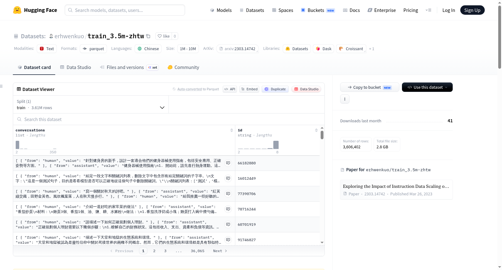The height and width of the screenshot is (270, 502).
Task: Click the Sign Up button
Action: coord(472,10)
